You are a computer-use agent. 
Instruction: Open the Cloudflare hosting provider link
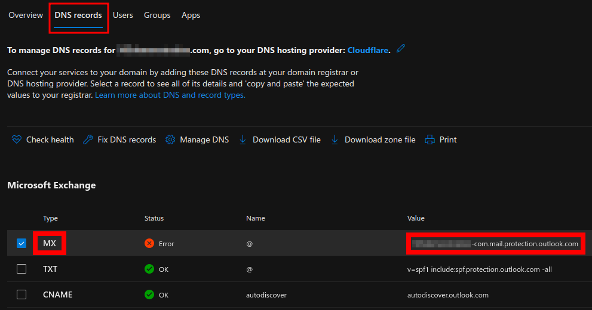coord(368,50)
